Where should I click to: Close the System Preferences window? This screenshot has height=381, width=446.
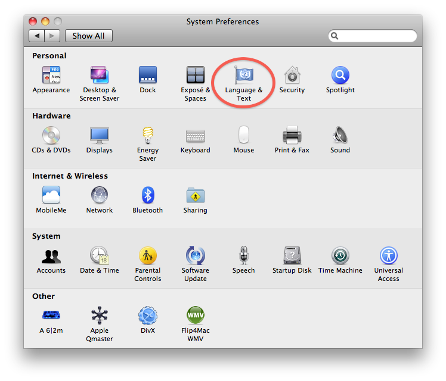tap(33, 21)
